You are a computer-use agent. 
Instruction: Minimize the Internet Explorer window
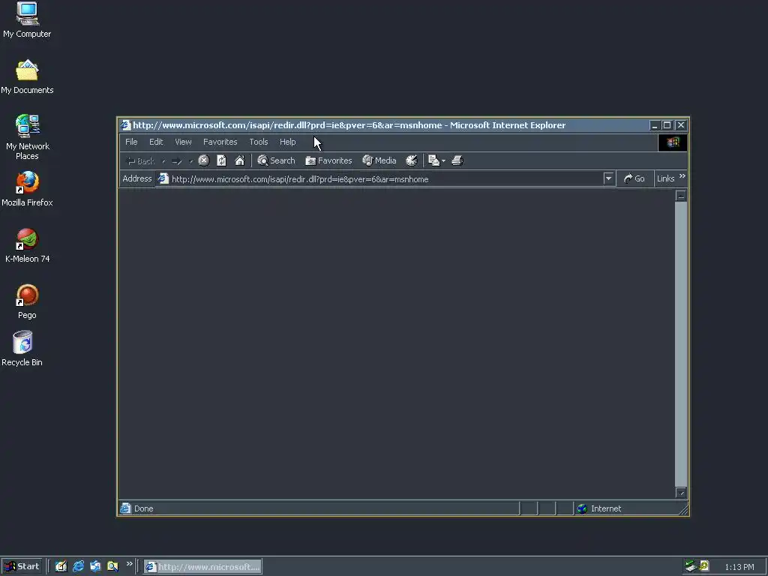[x=655, y=125]
